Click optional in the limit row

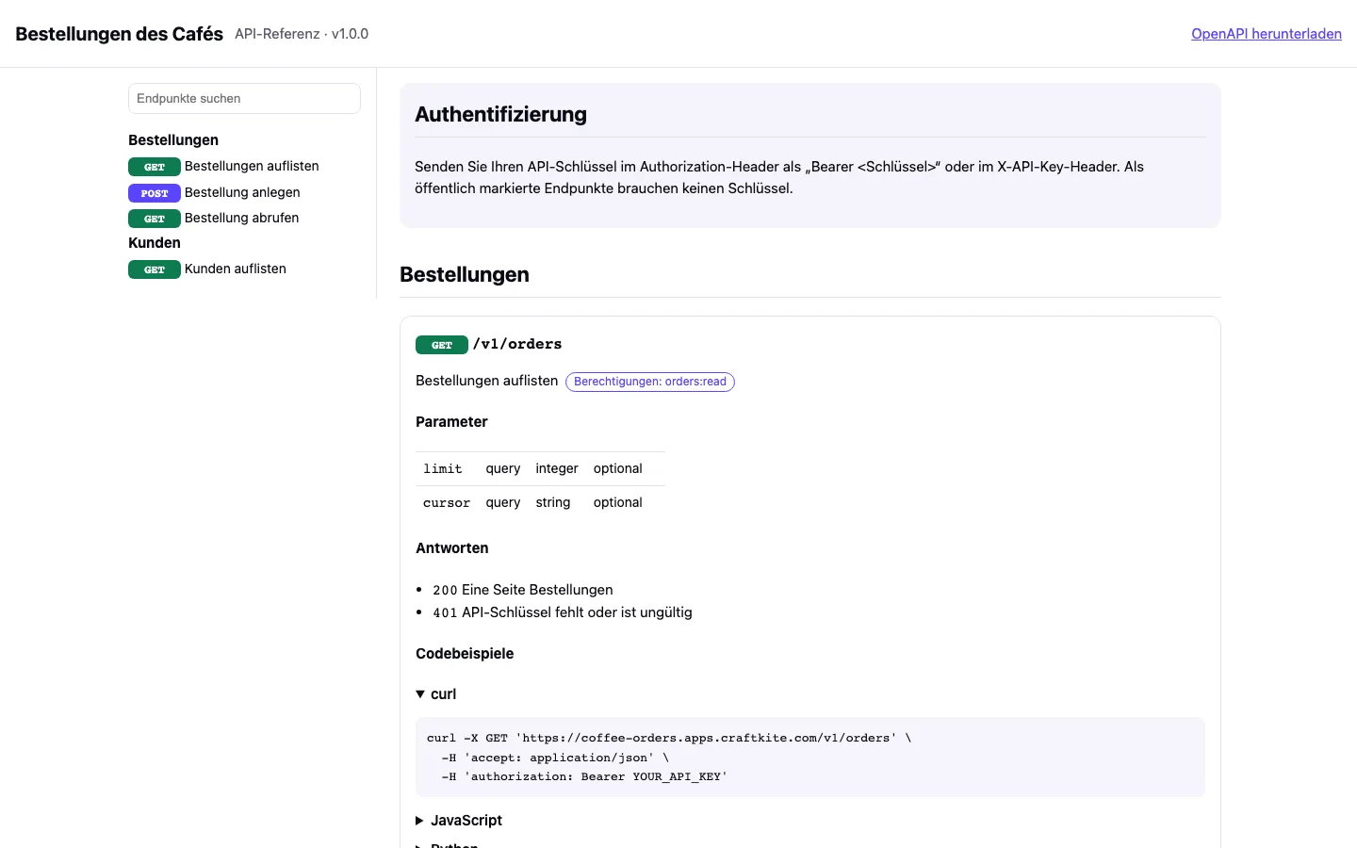618,468
